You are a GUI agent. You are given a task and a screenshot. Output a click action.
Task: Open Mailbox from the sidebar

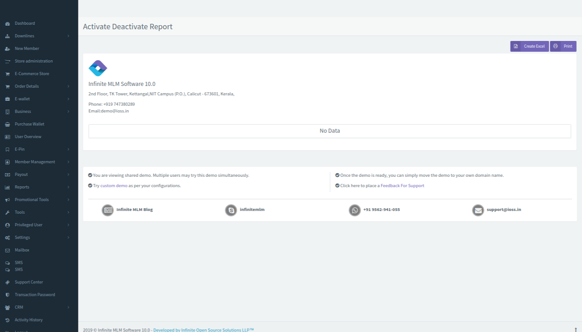pyautogui.click(x=22, y=250)
